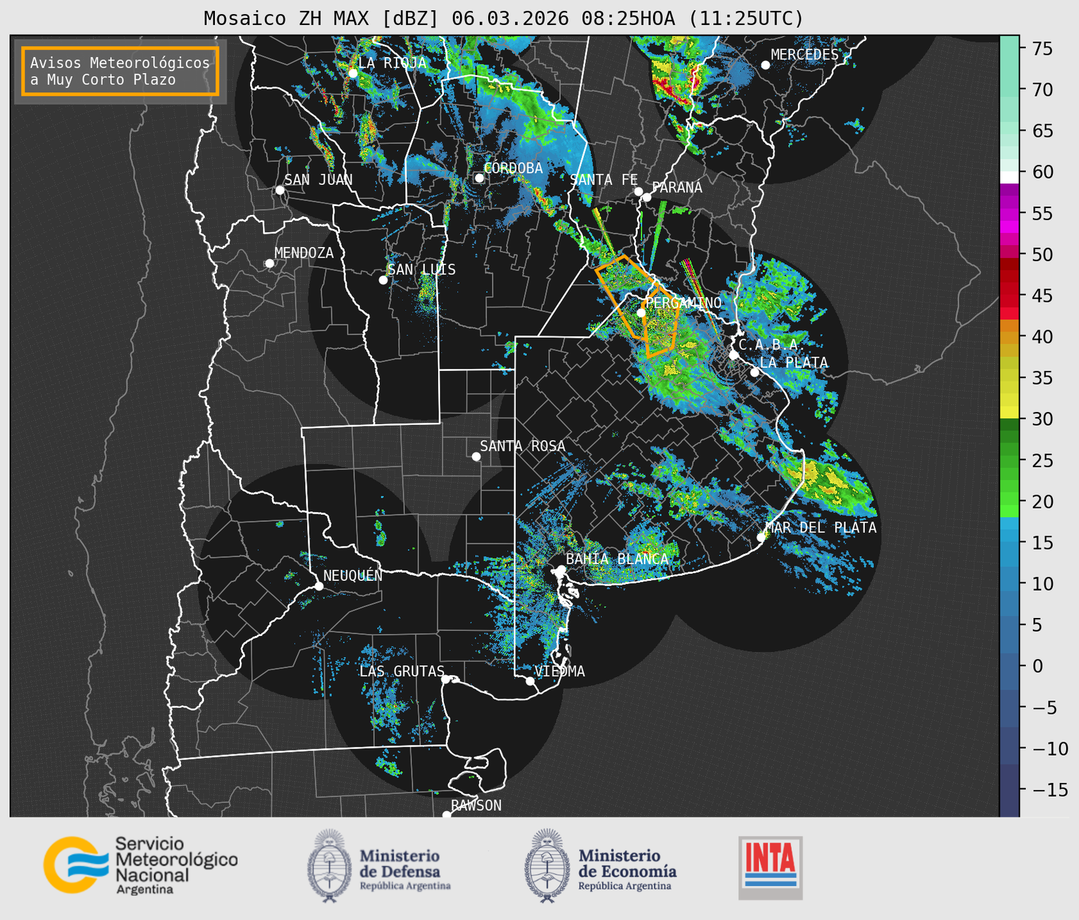1079x920 pixels.
Task: Select the MERCEDES city dot
Action: point(765,65)
